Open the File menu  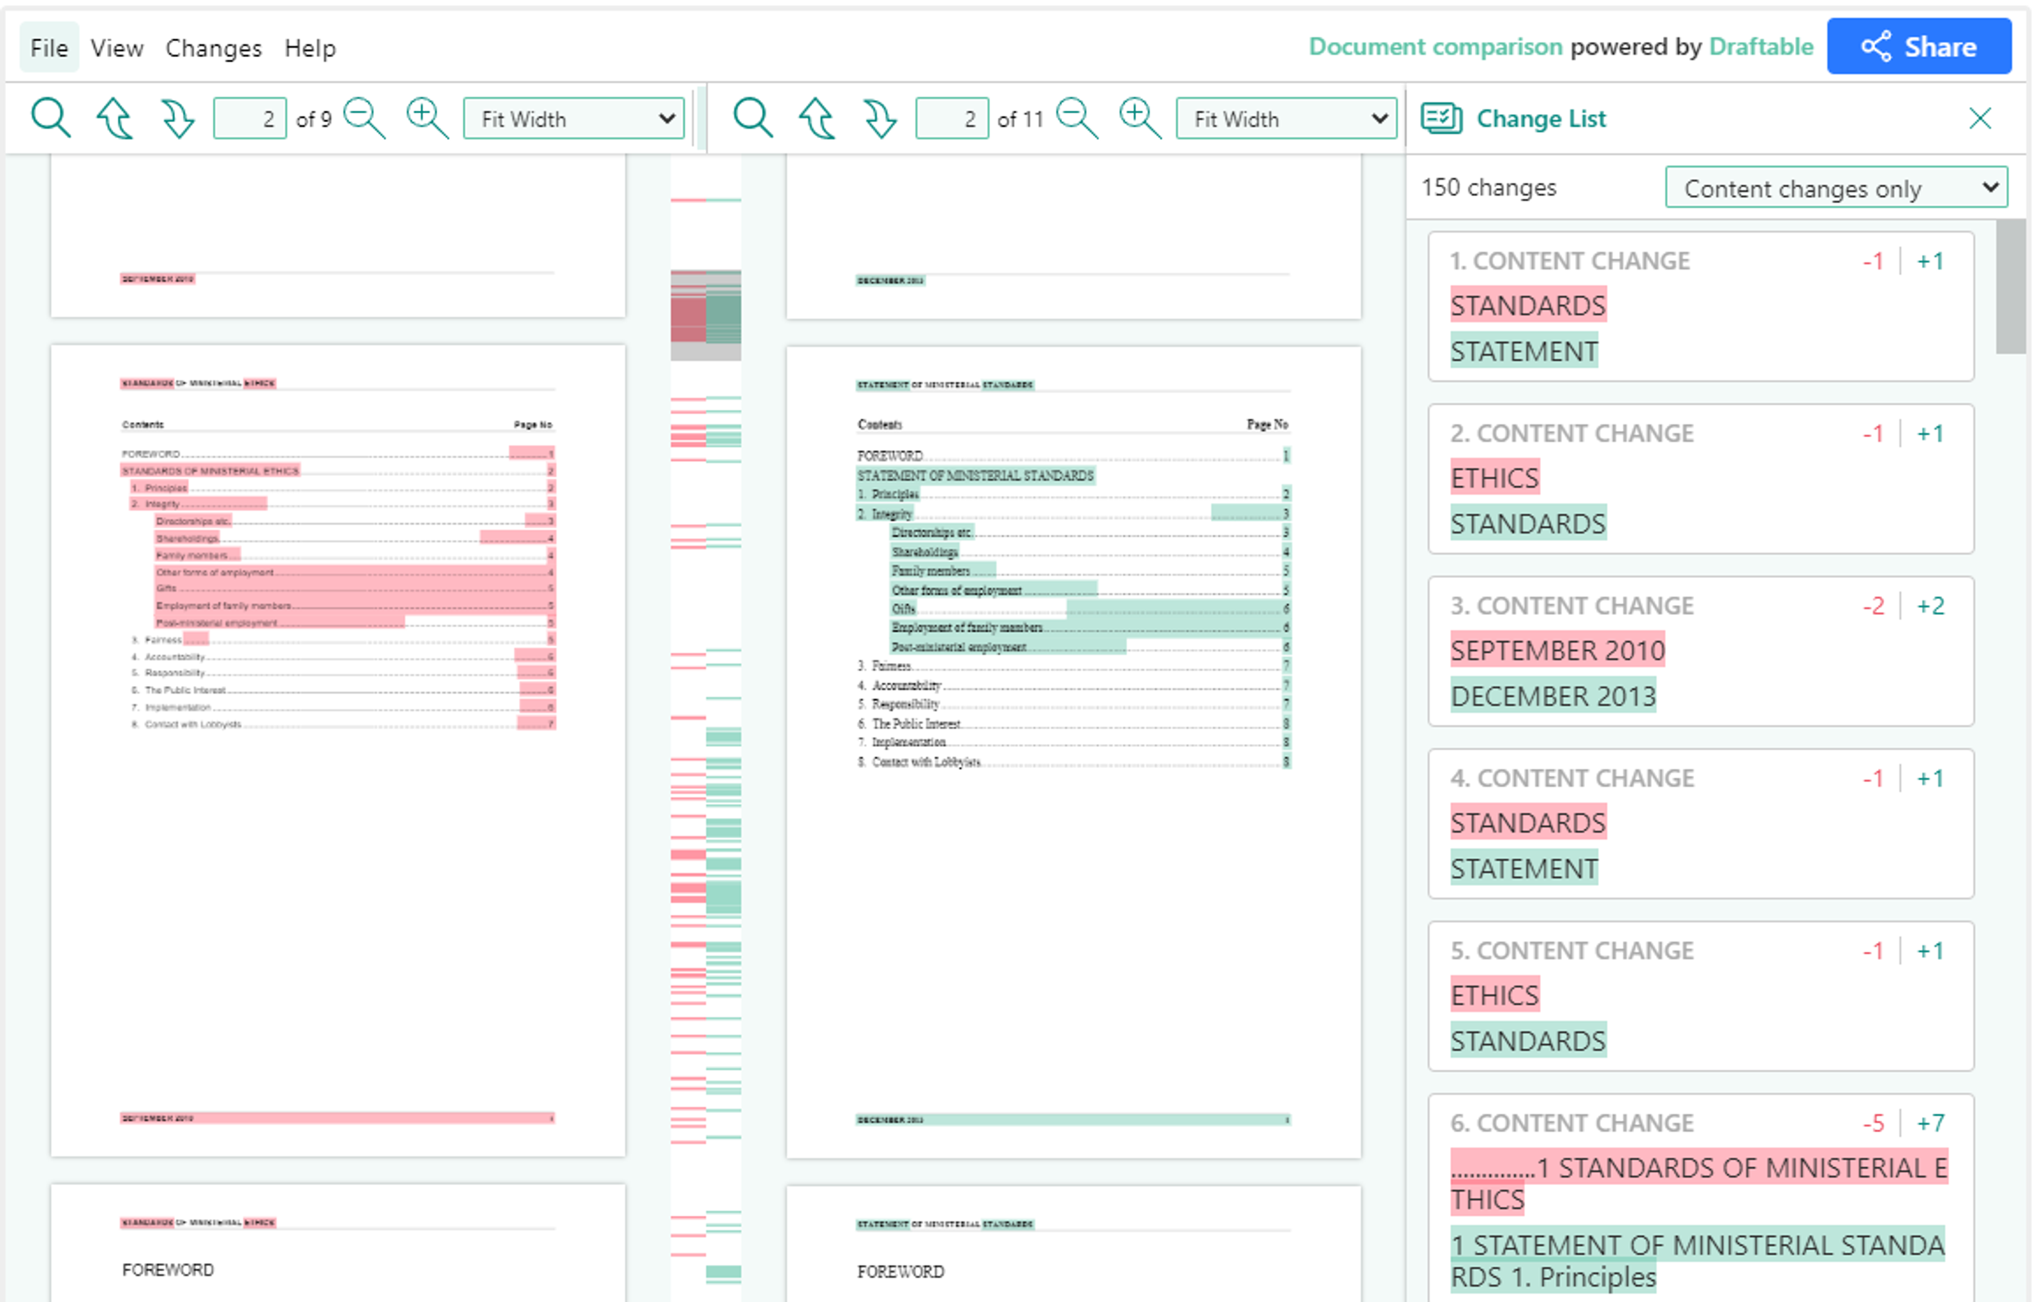tap(49, 48)
